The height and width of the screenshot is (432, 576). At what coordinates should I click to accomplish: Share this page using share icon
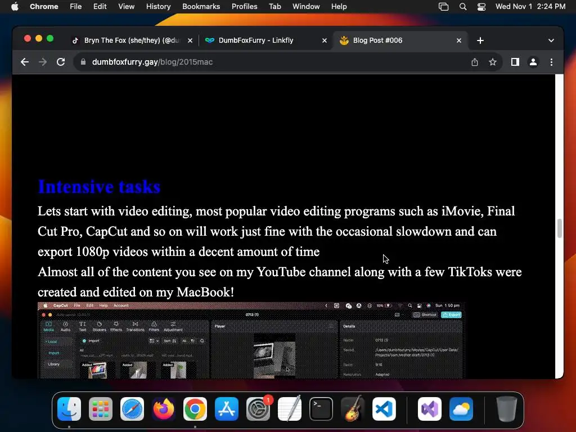[475, 62]
